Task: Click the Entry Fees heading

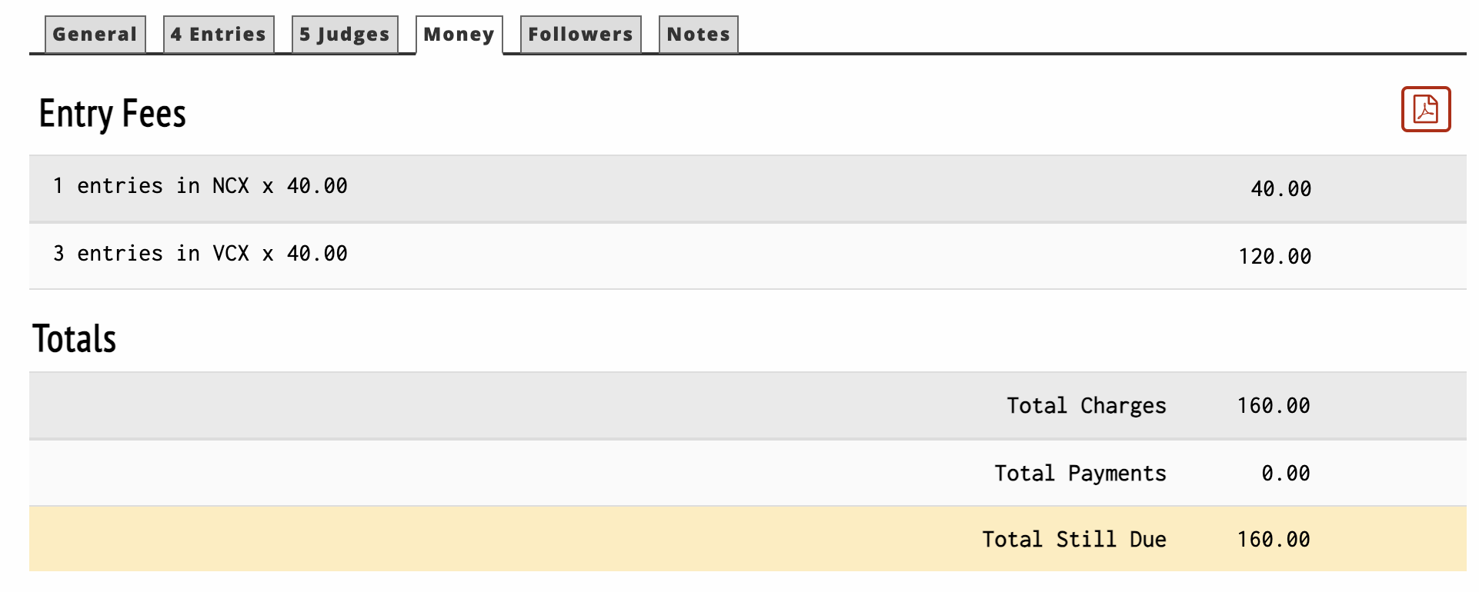Action: point(112,114)
